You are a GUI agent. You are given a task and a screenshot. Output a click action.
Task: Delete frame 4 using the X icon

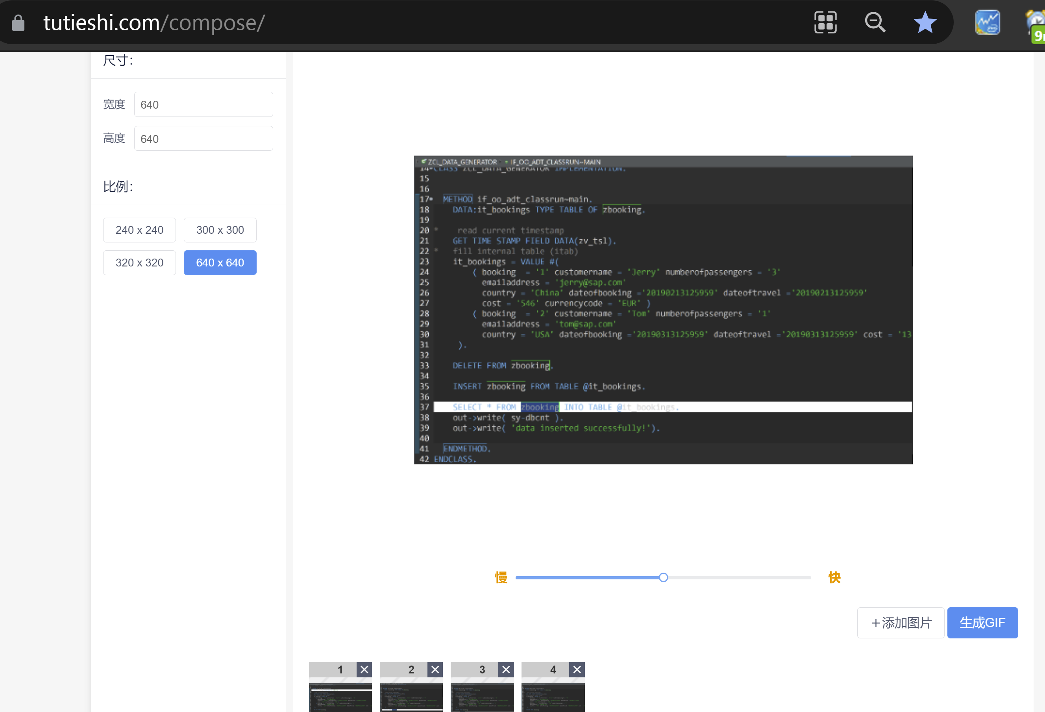click(577, 669)
